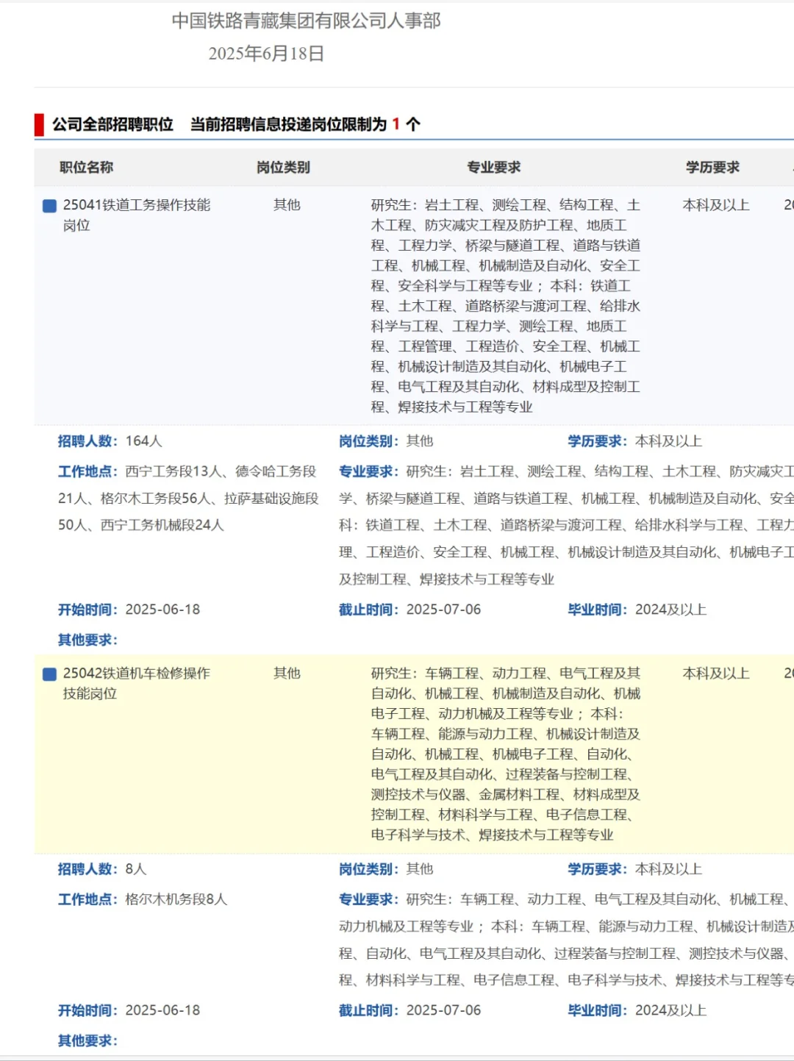Click 截止时间 2025-07-06 in the 25041 details
This screenshot has width=794, height=1061.
pos(409,610)
